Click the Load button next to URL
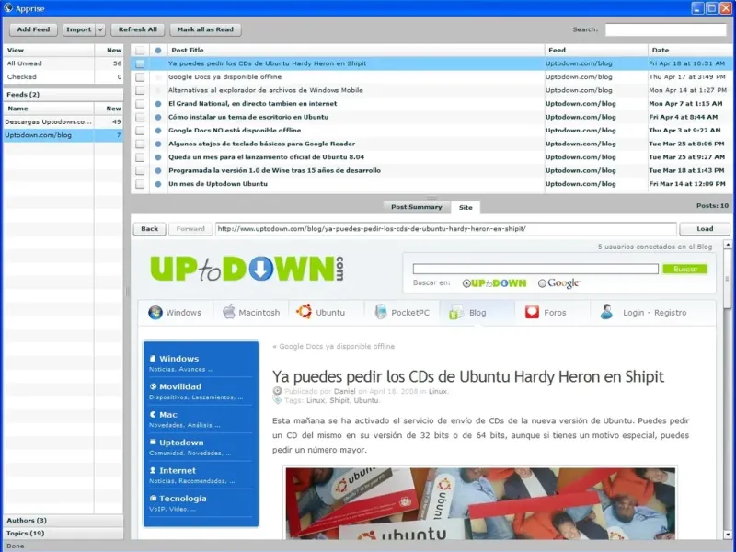The image size is (736, 552). pyautogui.click(x=705, y=228)
